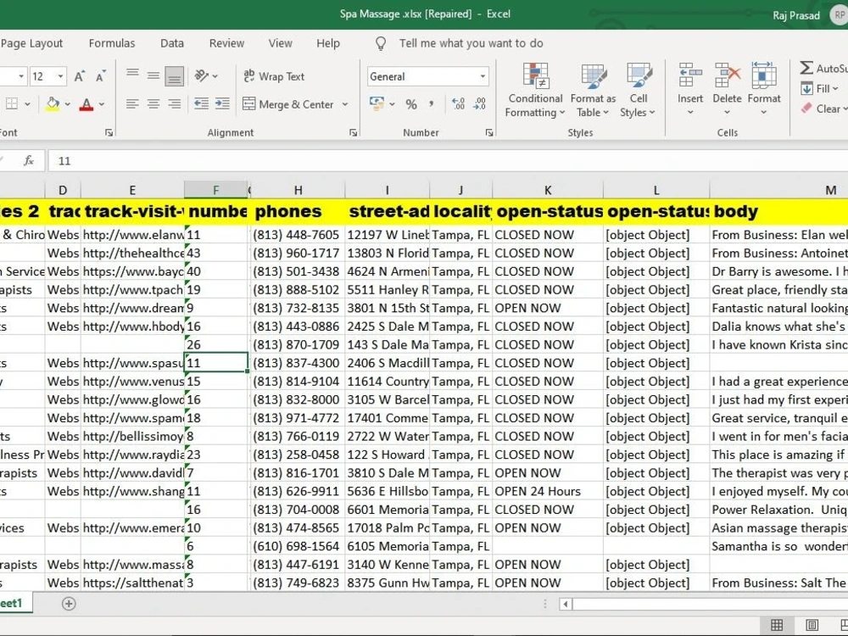The image size is (848, 636).
Task: Decrease indent
Action: (201, 103)
